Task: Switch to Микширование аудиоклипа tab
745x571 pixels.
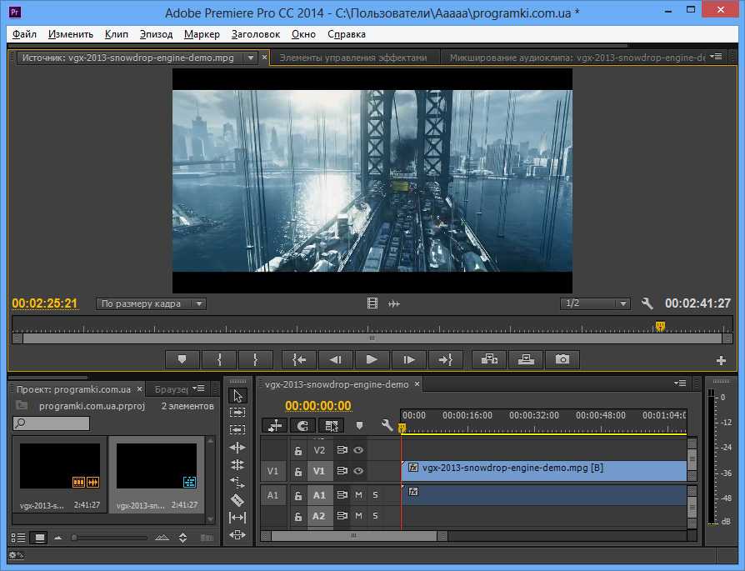Action: click(577, 58)
